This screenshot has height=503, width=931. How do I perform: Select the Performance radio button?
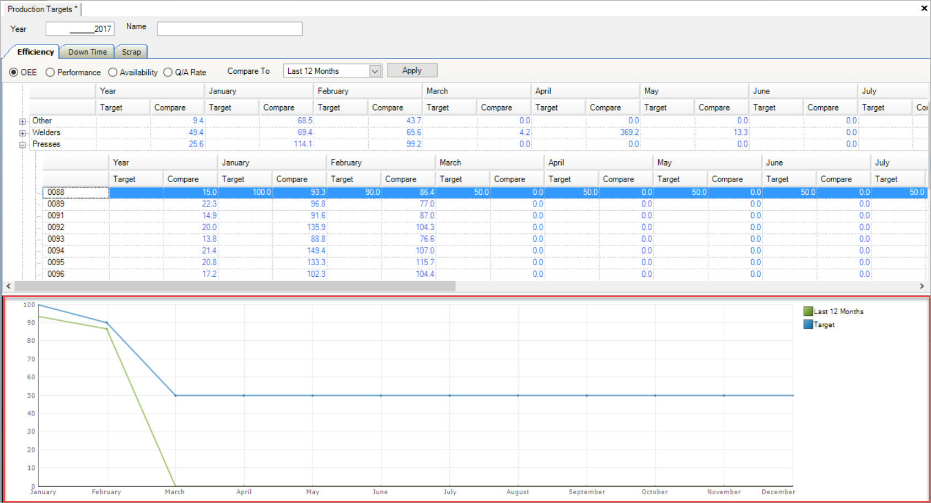(50, 72)
